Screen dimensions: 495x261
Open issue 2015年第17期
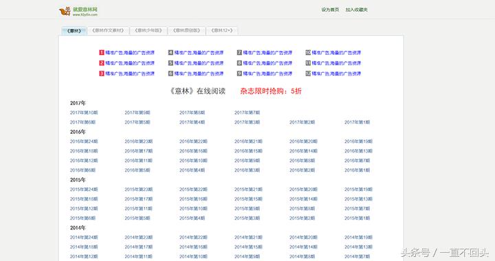[x=139, y=199]
